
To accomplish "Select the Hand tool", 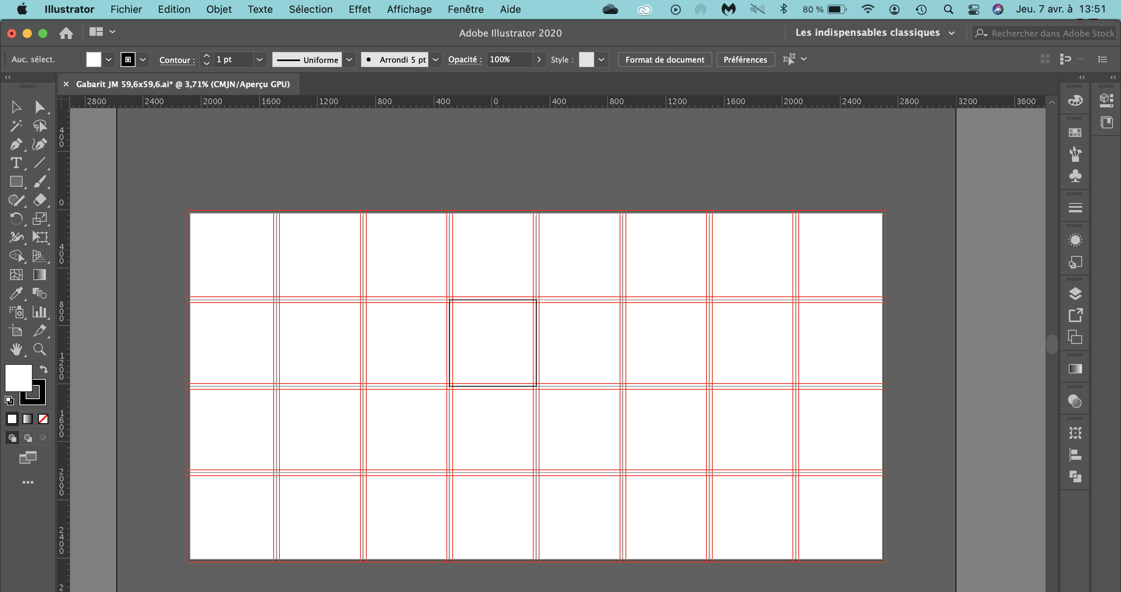I will (x=16, y=349).
